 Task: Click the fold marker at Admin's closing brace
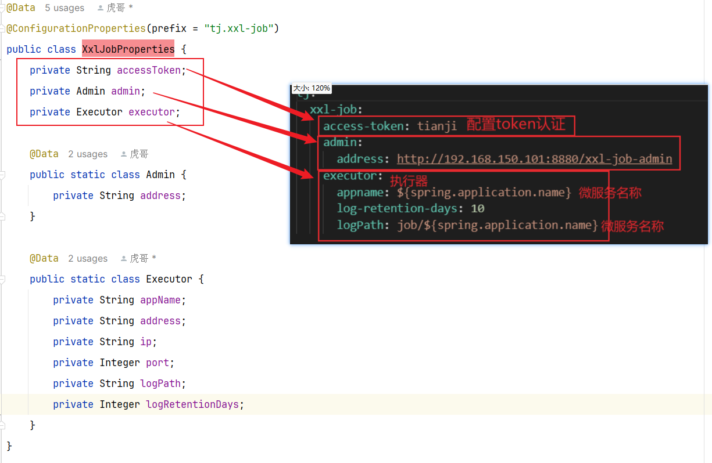2,216
